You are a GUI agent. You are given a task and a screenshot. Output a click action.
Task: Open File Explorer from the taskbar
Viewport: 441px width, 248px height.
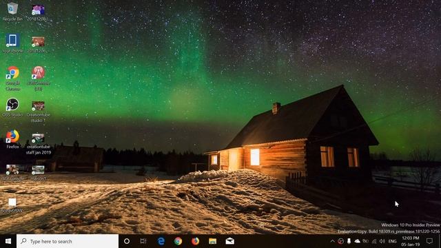(213, 241)
